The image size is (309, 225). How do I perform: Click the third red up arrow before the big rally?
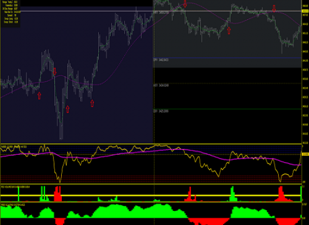[92, 103]
